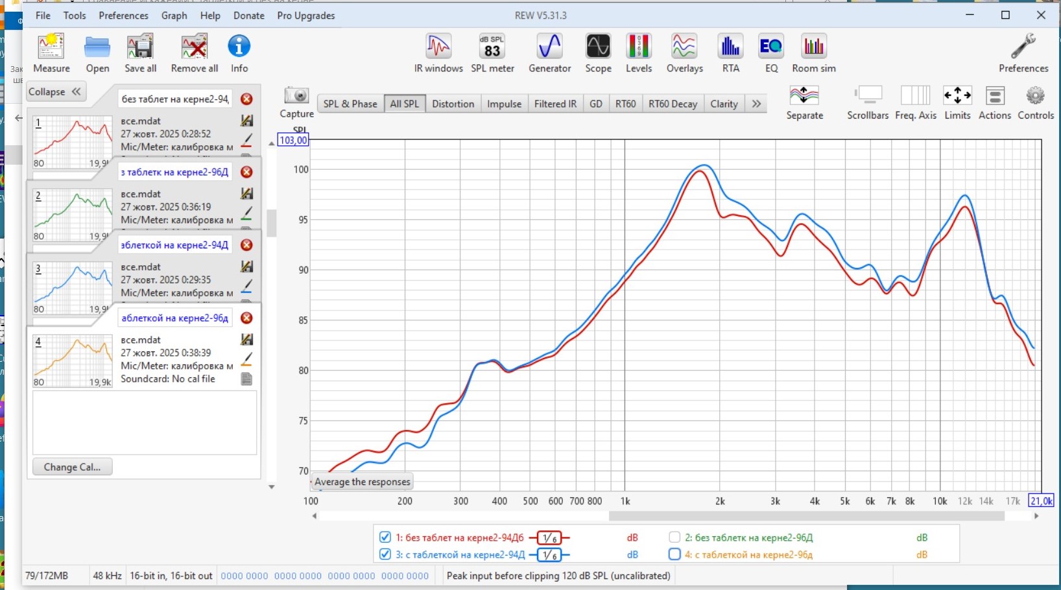Select the Filtered IR tab

point(555,104)
